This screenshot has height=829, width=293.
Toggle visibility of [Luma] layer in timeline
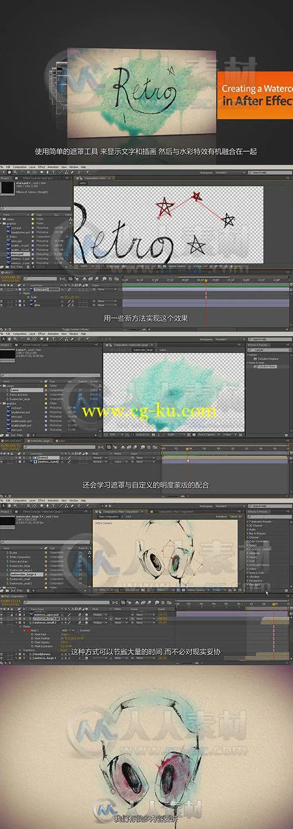pos(2,458)
